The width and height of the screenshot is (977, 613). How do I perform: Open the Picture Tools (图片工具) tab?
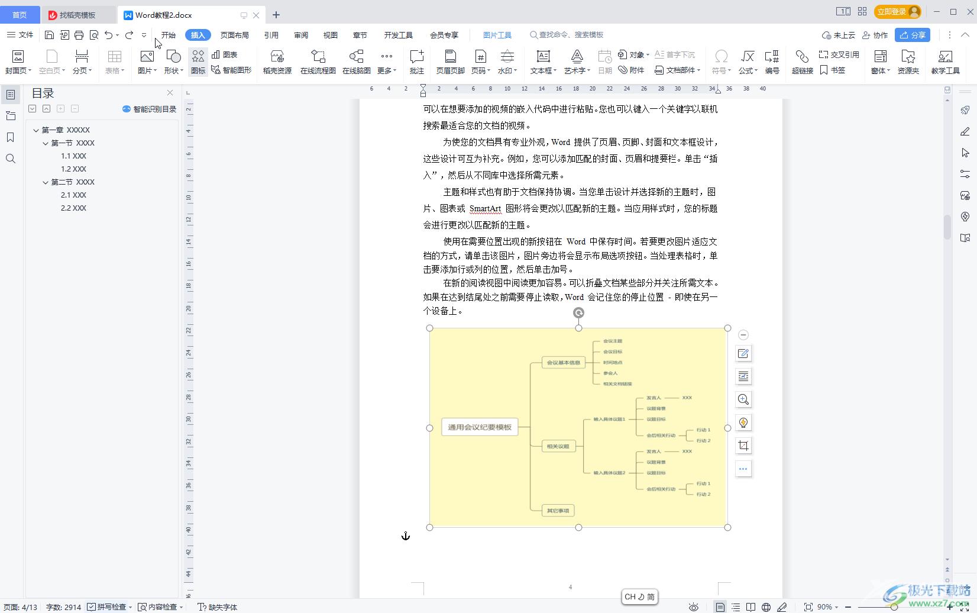coord(497,35)
